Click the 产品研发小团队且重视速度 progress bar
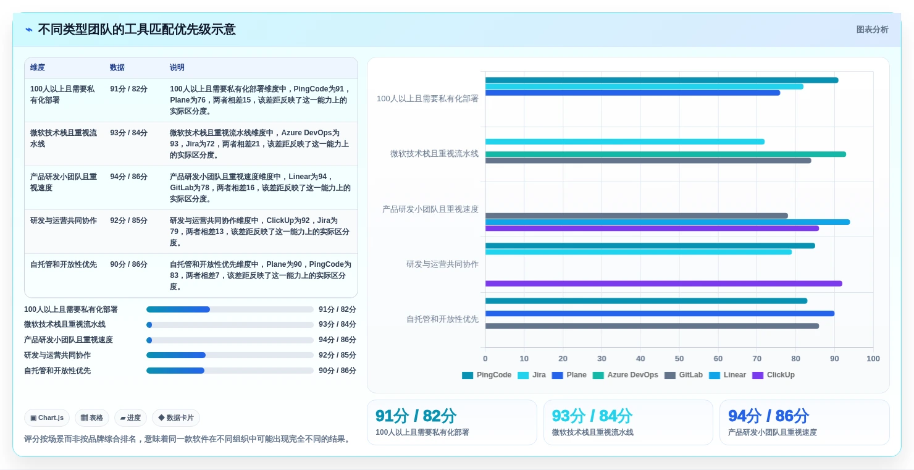The width and height of the screenshot is (914, 470). pos(230,340)
